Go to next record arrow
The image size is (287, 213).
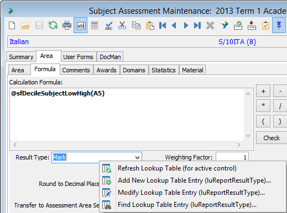click(186, 25)
